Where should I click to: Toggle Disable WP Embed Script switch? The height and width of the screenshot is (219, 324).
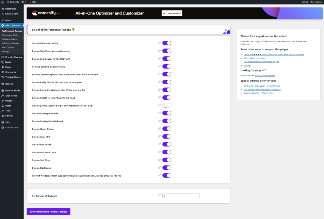pos(167,43)
